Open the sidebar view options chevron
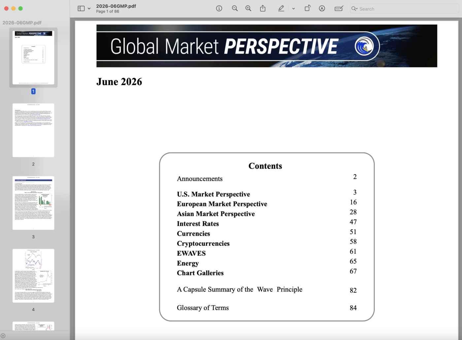This screenshot has height=340, width=462. pos(89,9)
